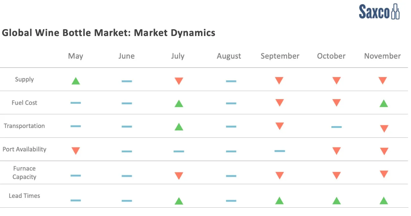Click the red down arrow for Supply in July
This screenshot has height=216, width=411.
(x=179, y=81)
